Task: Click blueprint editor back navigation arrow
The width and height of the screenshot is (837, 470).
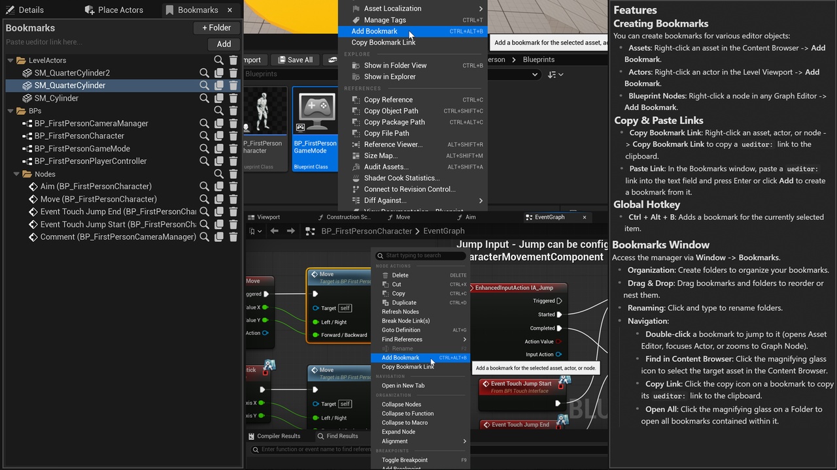Action: (x=274, y=231)
